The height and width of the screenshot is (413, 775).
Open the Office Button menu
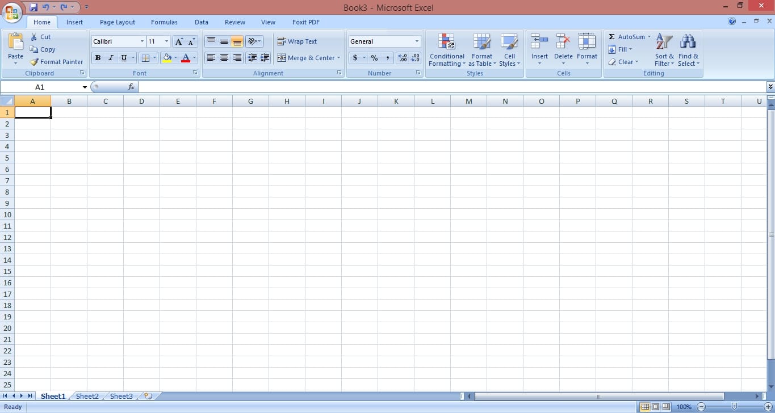[x=12, y=11]
